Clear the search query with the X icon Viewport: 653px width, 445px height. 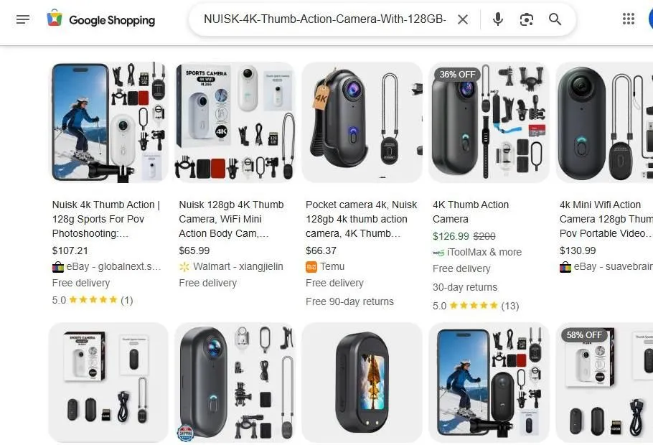coord(463,19)
